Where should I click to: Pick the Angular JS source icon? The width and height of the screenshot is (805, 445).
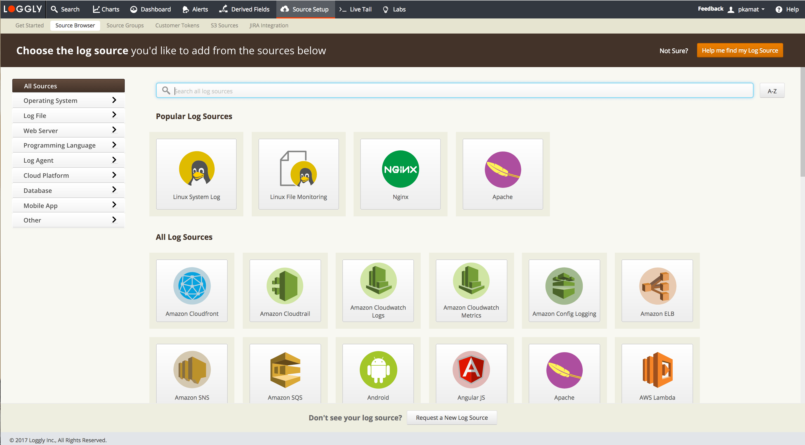point(471,370)
